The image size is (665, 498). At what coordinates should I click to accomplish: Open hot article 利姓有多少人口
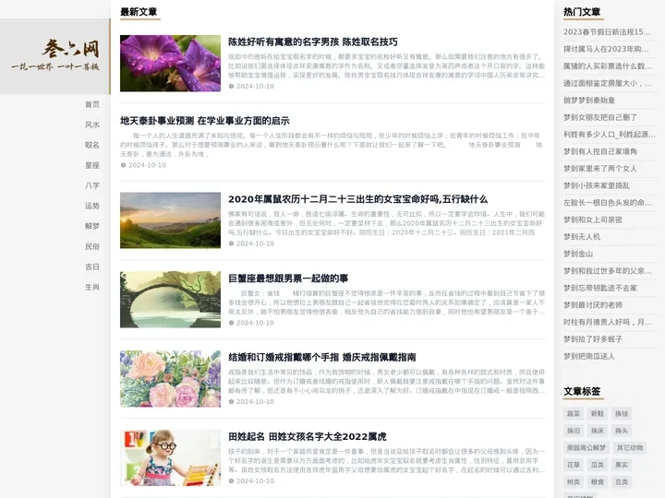(x=610, y=135)
